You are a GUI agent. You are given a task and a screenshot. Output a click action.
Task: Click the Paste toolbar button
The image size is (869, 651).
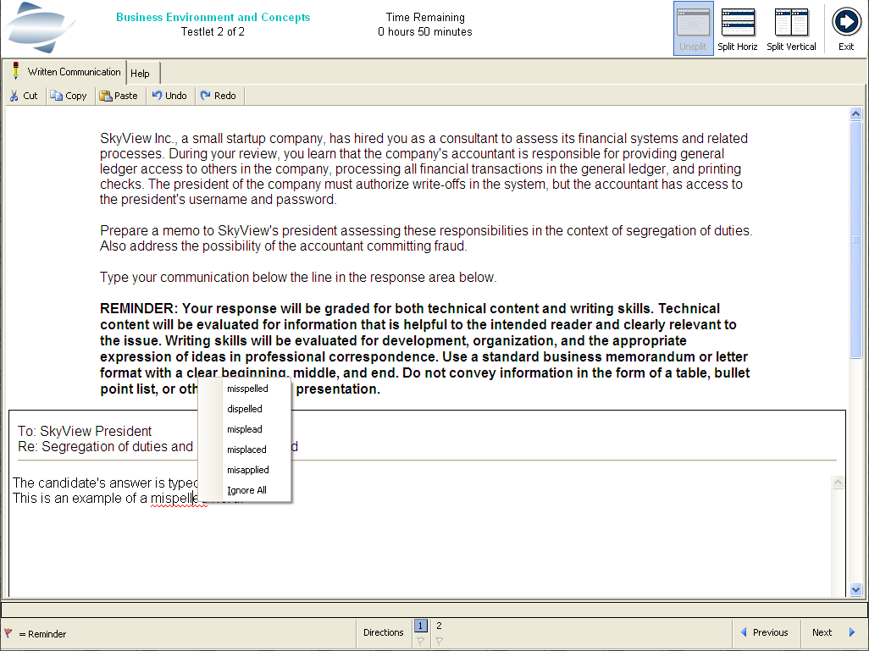tap(119, 96)
